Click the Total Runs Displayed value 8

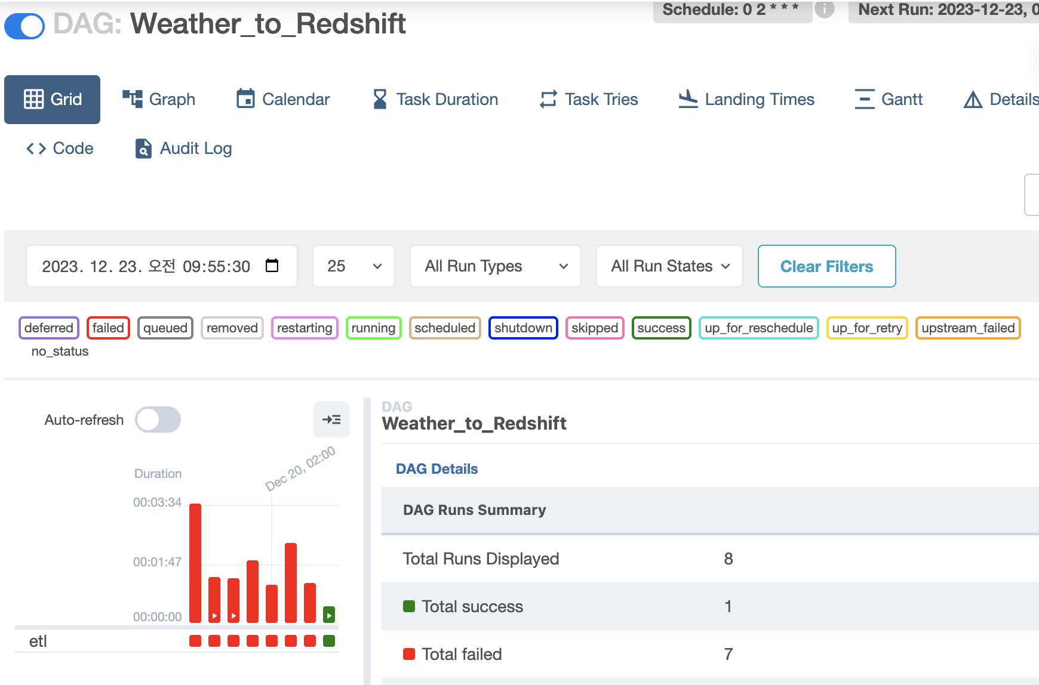pyautogui.click(x=728, y=559)
